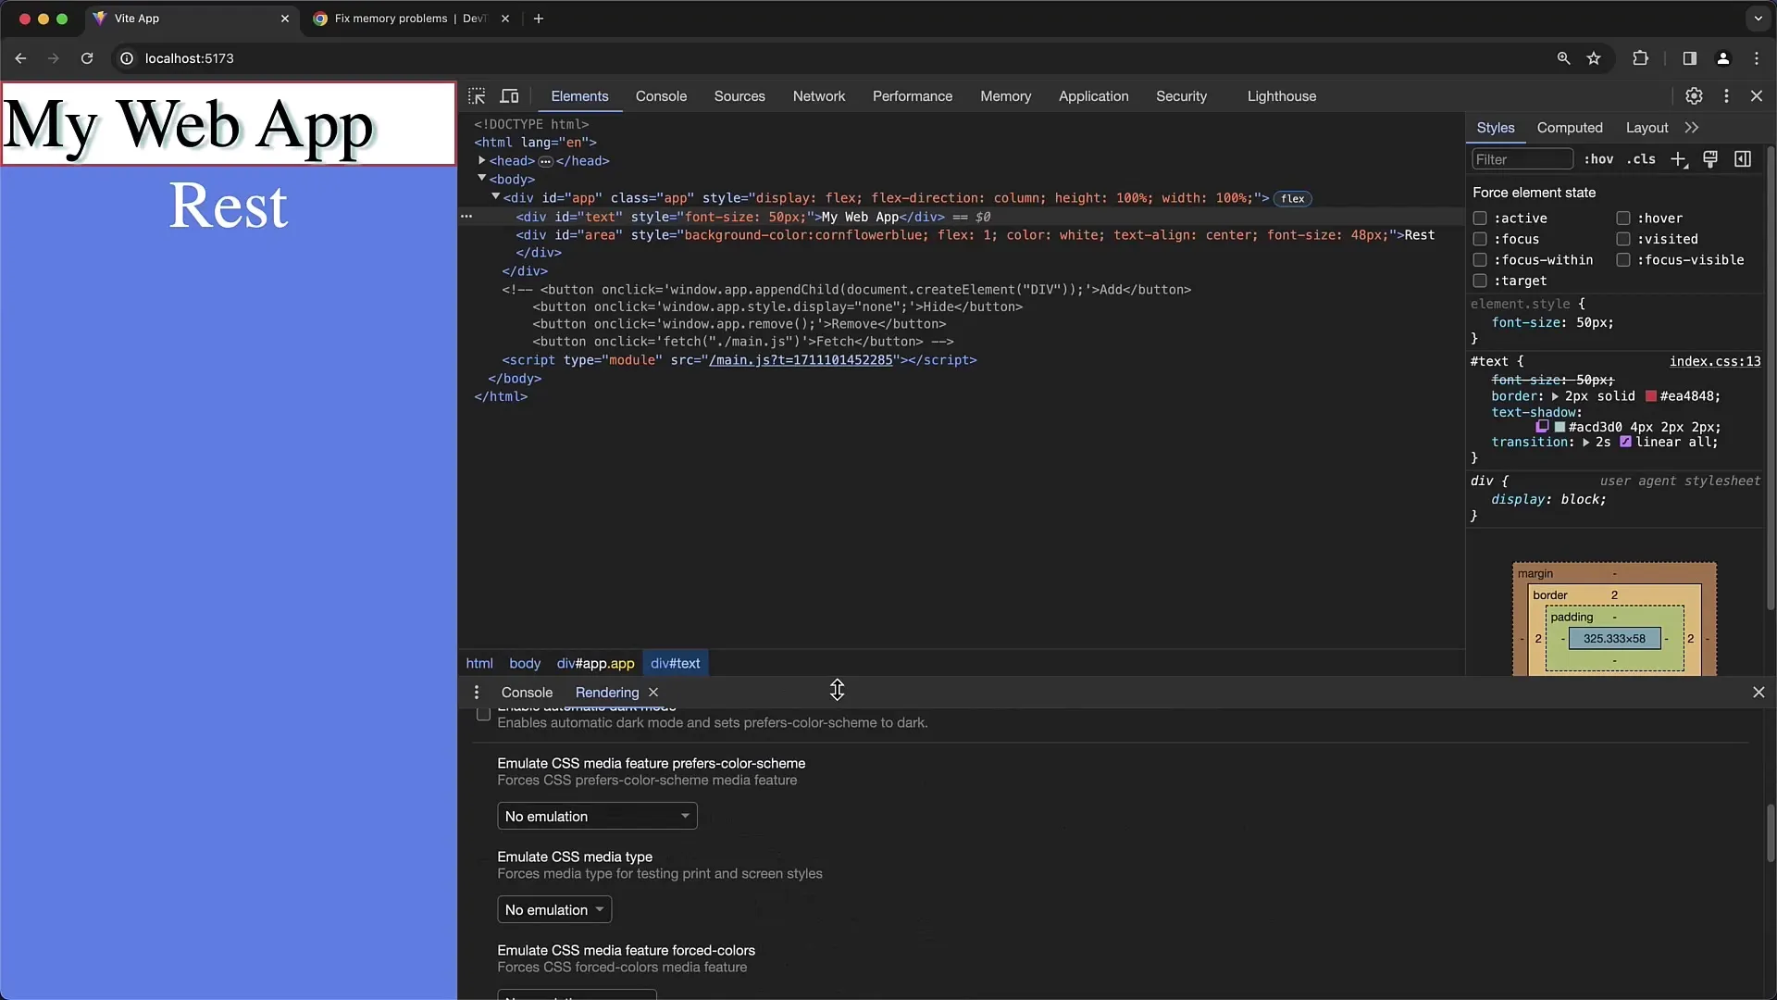This screenshot has width=1777, height=1000.
Task: Bookmark this page with star icon
Action: click(x=1594, y=58)
